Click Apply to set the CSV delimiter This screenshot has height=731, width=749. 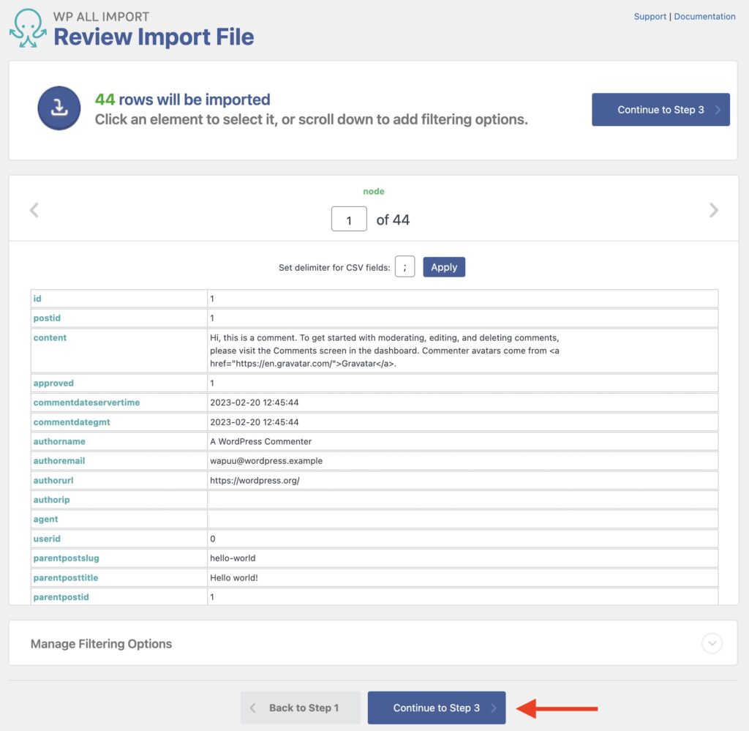tap(444, 267)
